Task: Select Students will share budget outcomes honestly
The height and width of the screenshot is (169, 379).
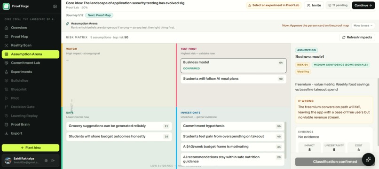Action: [119, 137]
